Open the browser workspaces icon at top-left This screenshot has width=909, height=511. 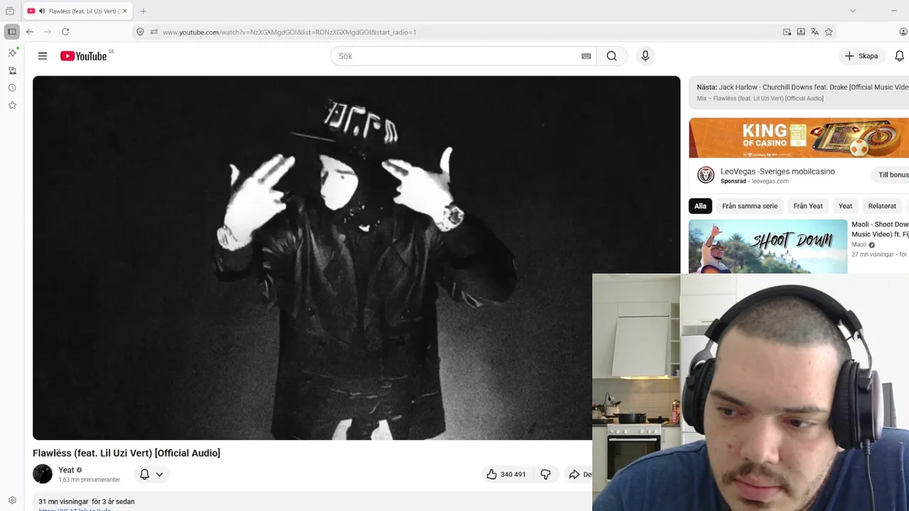pos(10,11)
